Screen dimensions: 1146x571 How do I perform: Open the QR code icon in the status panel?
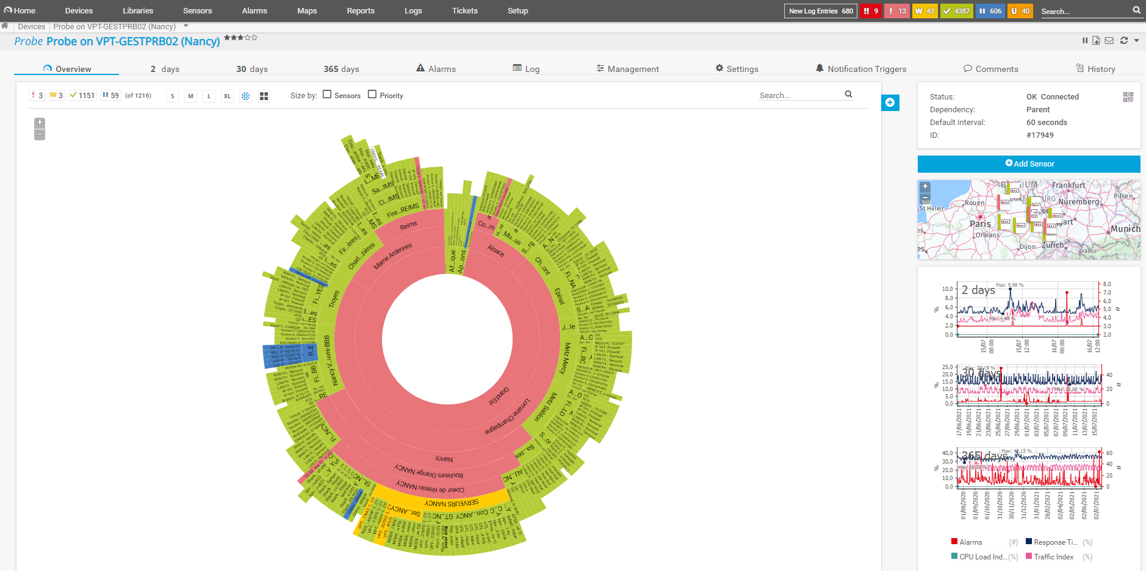(1128, 96)
